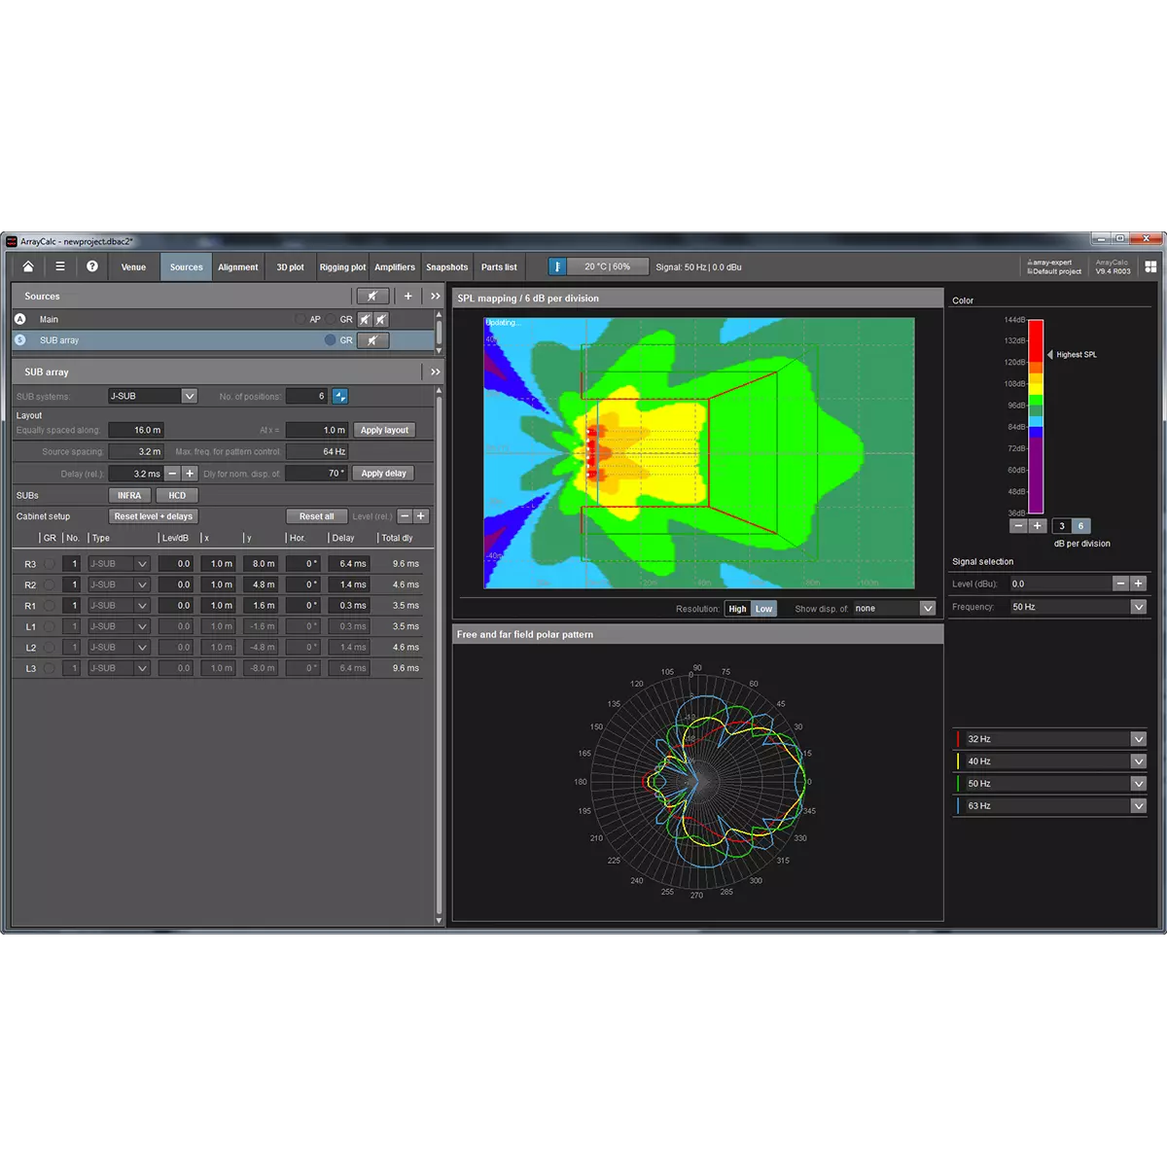Add a new source with plus icon

pyautogui.click(x=408, y=297)
